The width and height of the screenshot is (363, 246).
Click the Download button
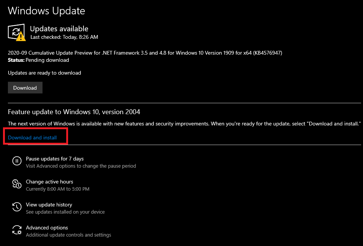pos(25,87)
